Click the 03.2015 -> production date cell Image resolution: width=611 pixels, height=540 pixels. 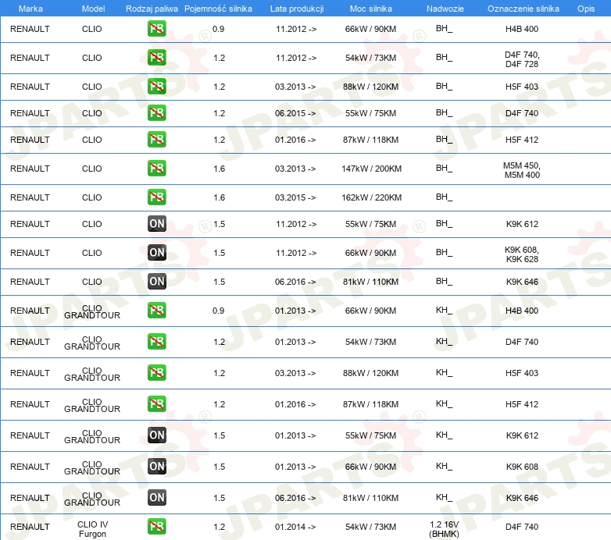pos(295,197)
